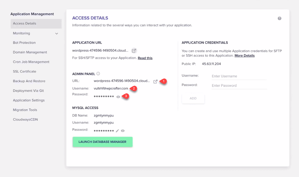Image resolution: width=299 pixels, height=177 pixels.
Task: Go to Domain Management
Action: click(30, 52)
